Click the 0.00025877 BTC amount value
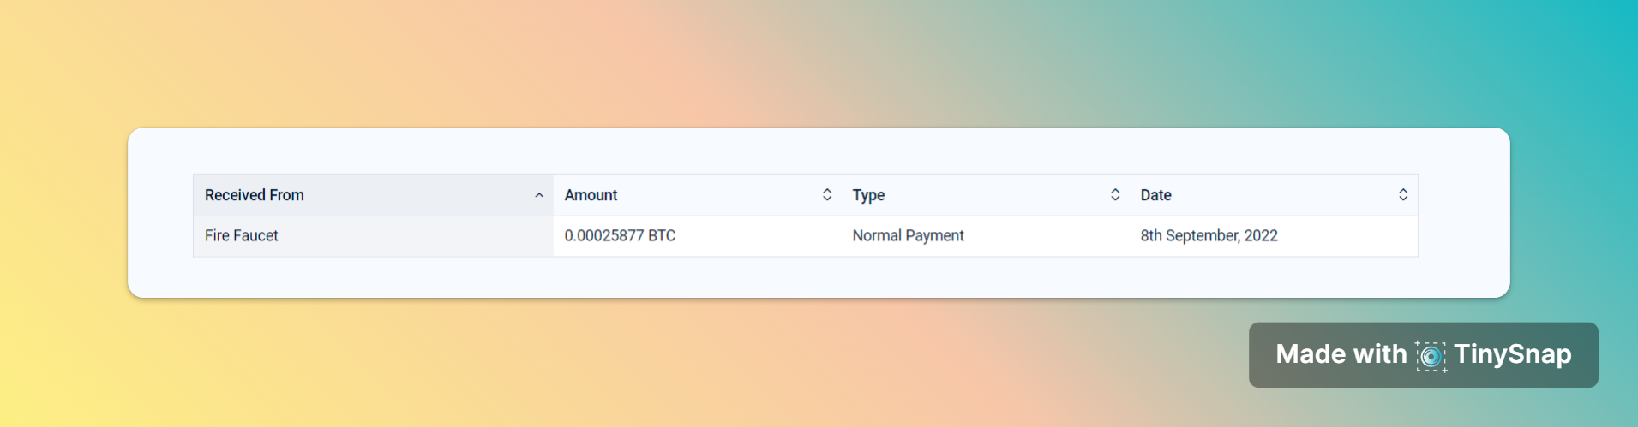This screenshot has height=427, width=1638. [x=620, y=235]
